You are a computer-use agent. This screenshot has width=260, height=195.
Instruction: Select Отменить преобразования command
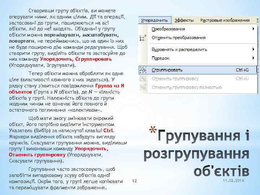tap(179, 38)
